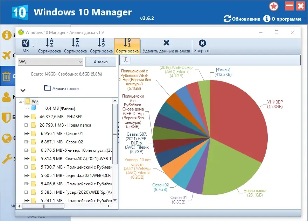Open the О программе about link

point(282,19)
